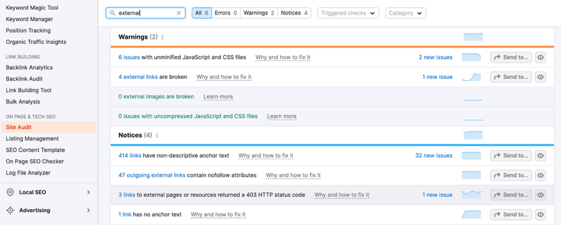Select the Notices 4 filter tab

(x=294, y=13)
